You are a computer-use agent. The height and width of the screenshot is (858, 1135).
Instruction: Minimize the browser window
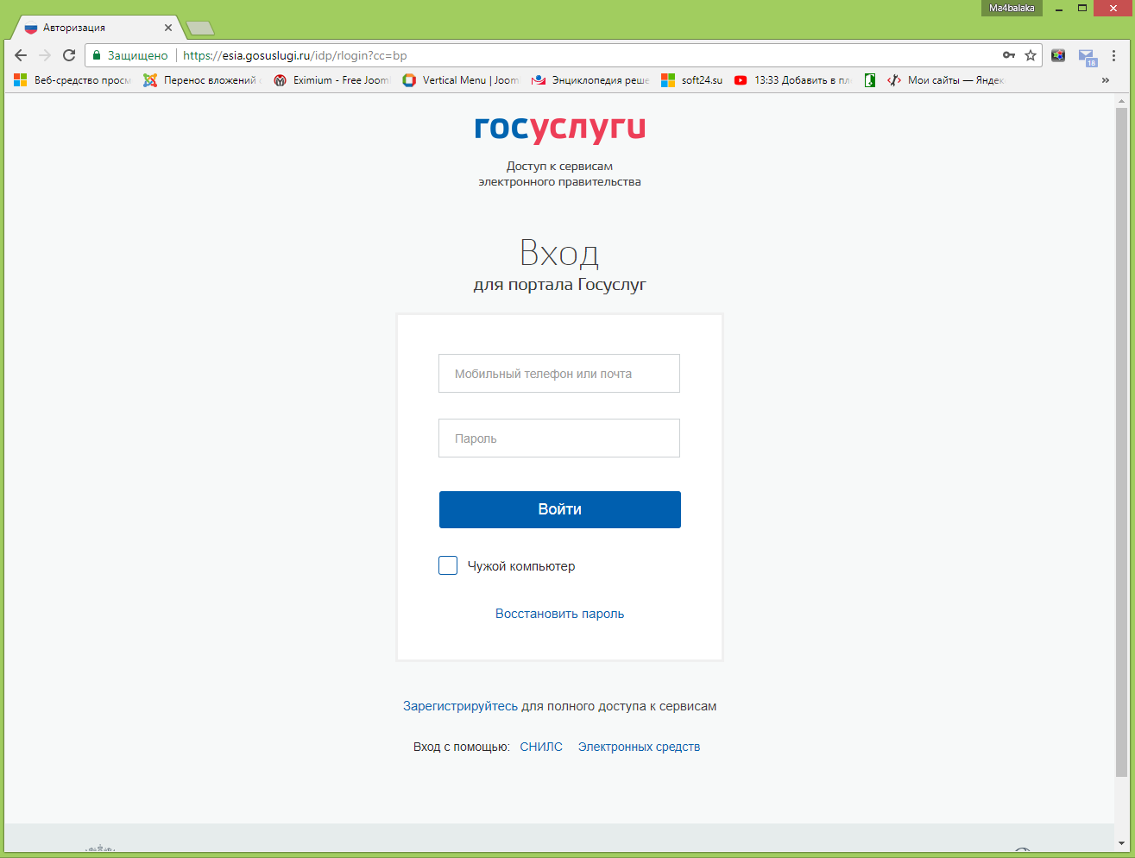[1058, 8]
